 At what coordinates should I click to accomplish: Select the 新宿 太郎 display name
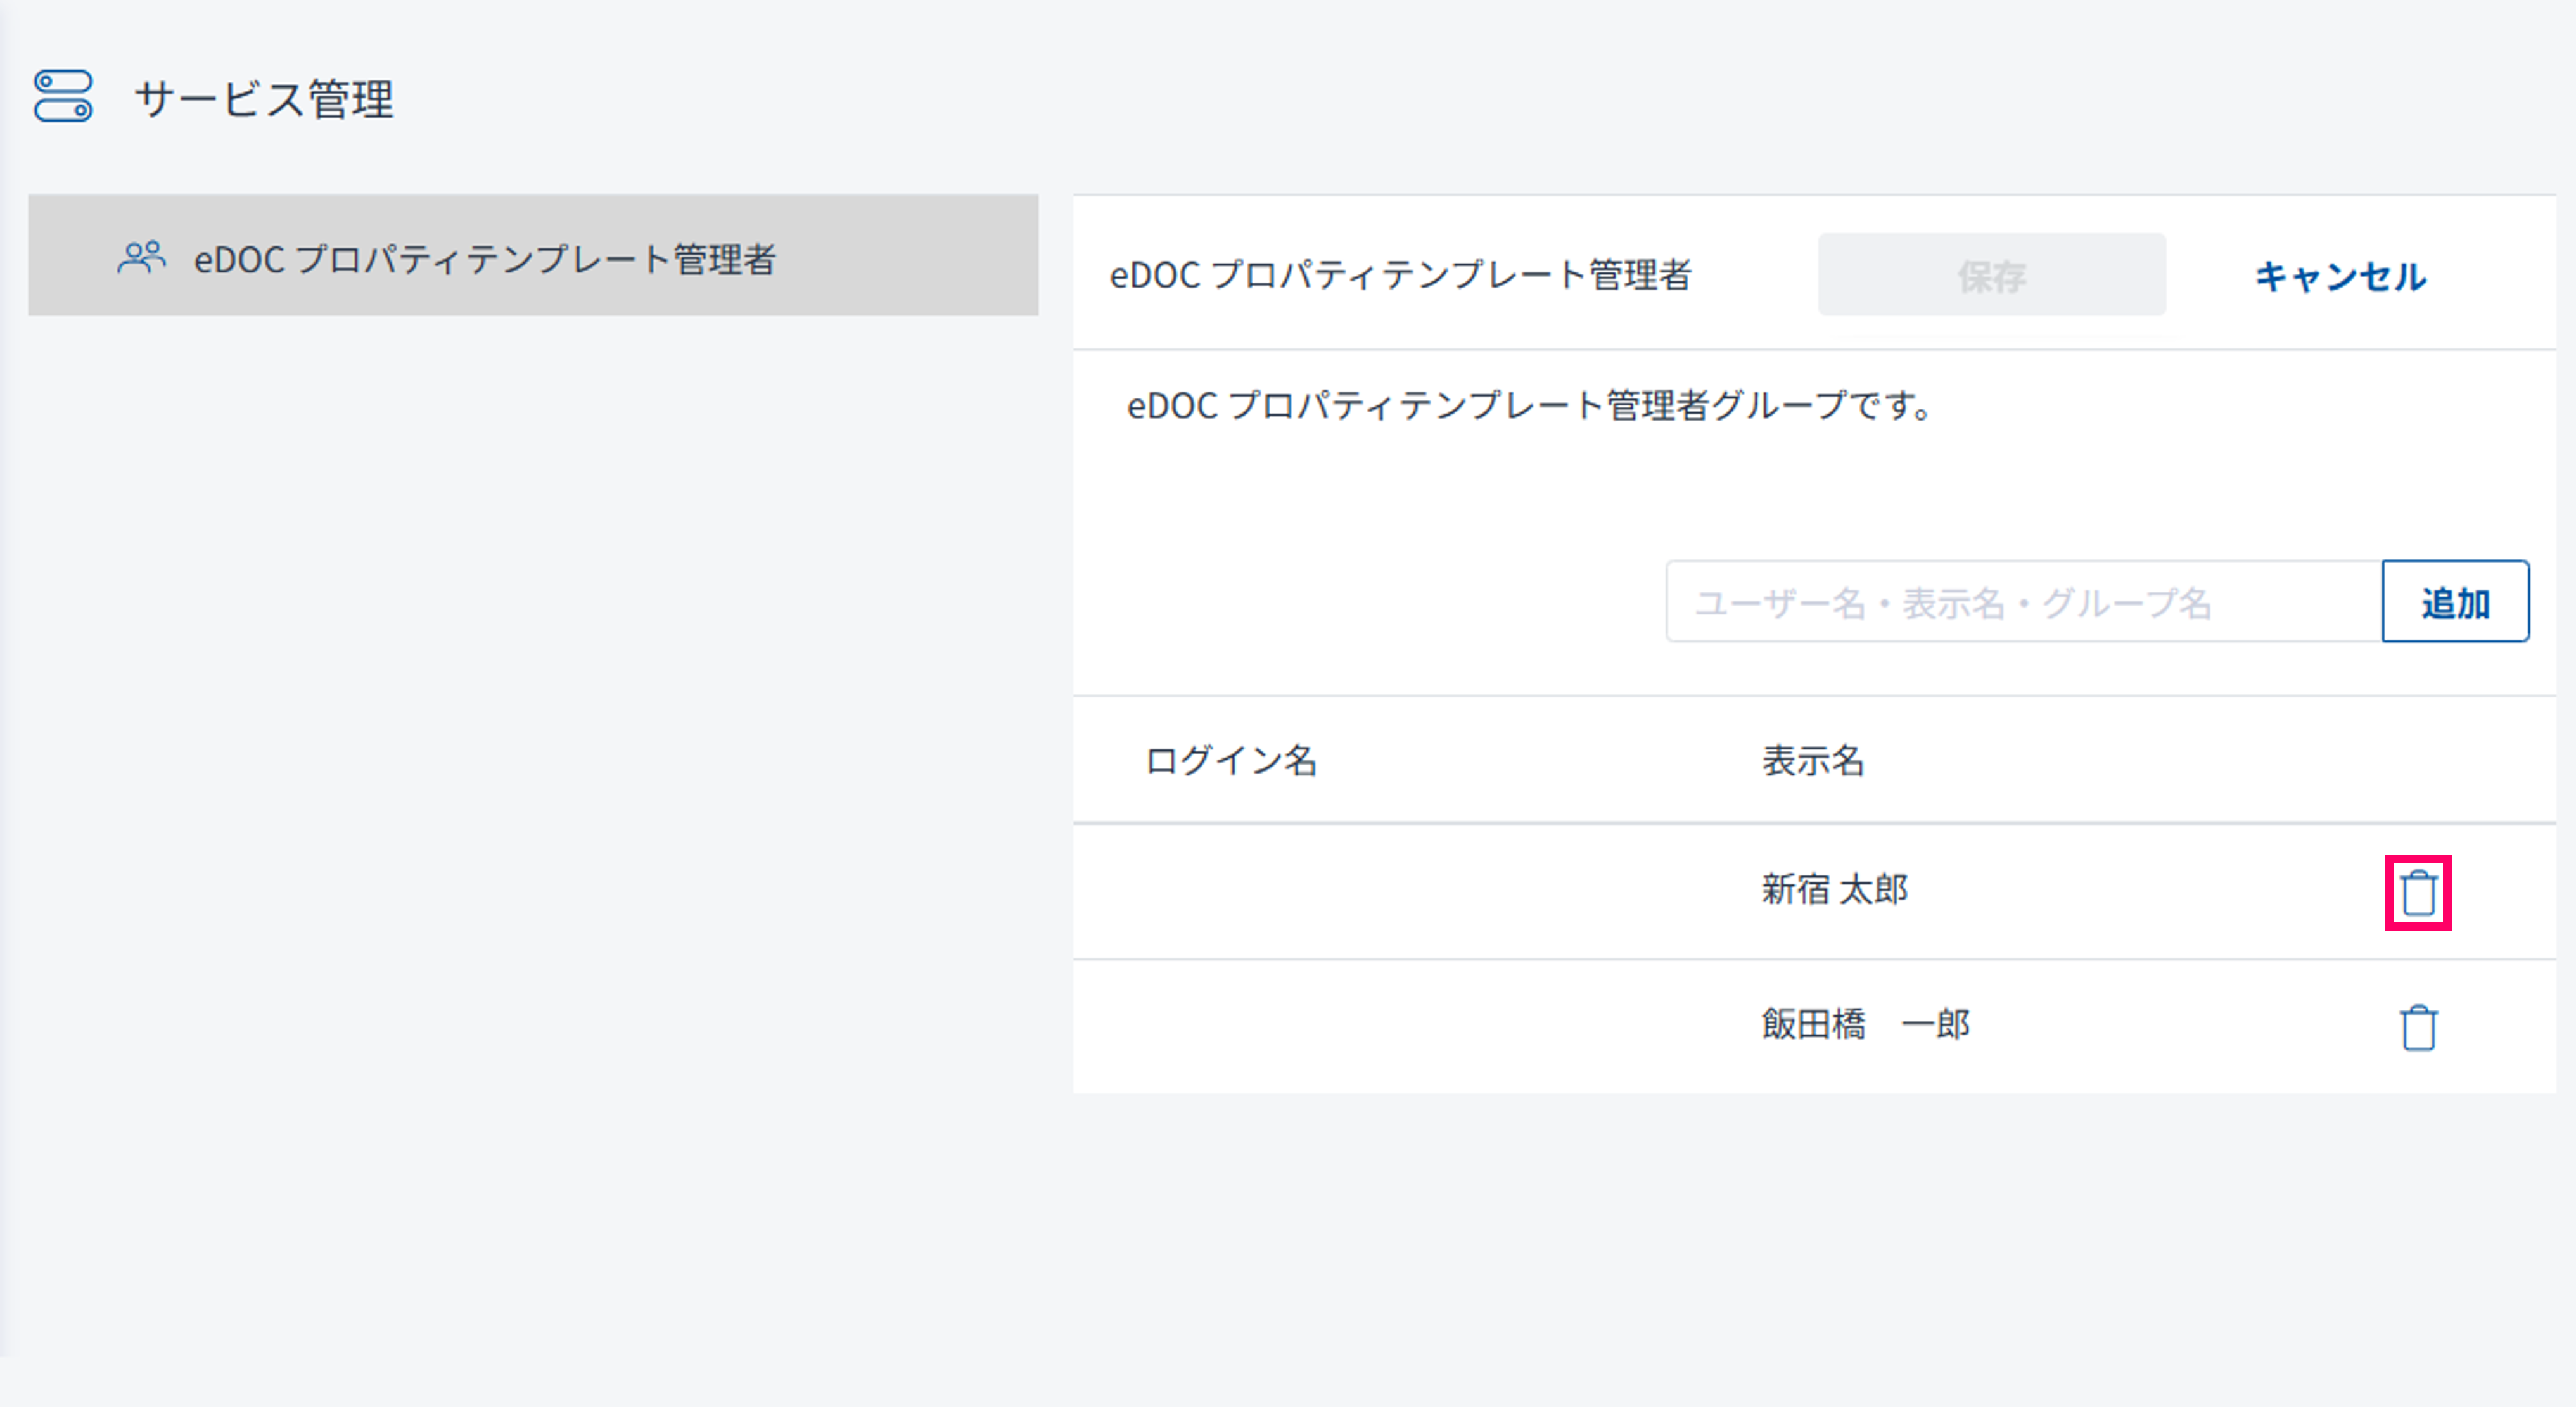coord(1834,889)
